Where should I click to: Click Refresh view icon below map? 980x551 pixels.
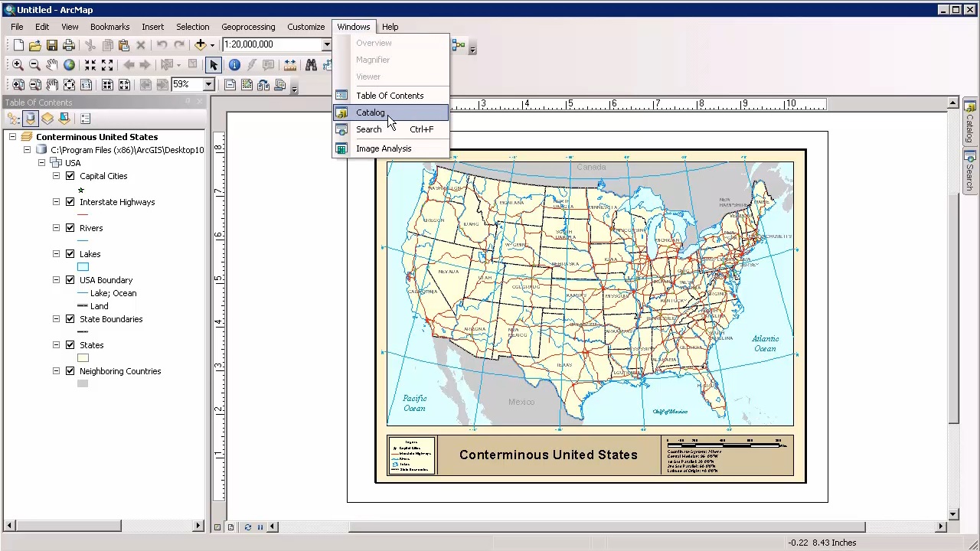(247, 527)
